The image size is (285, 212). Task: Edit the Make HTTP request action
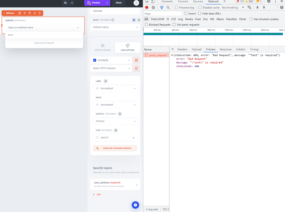[136, 68]
